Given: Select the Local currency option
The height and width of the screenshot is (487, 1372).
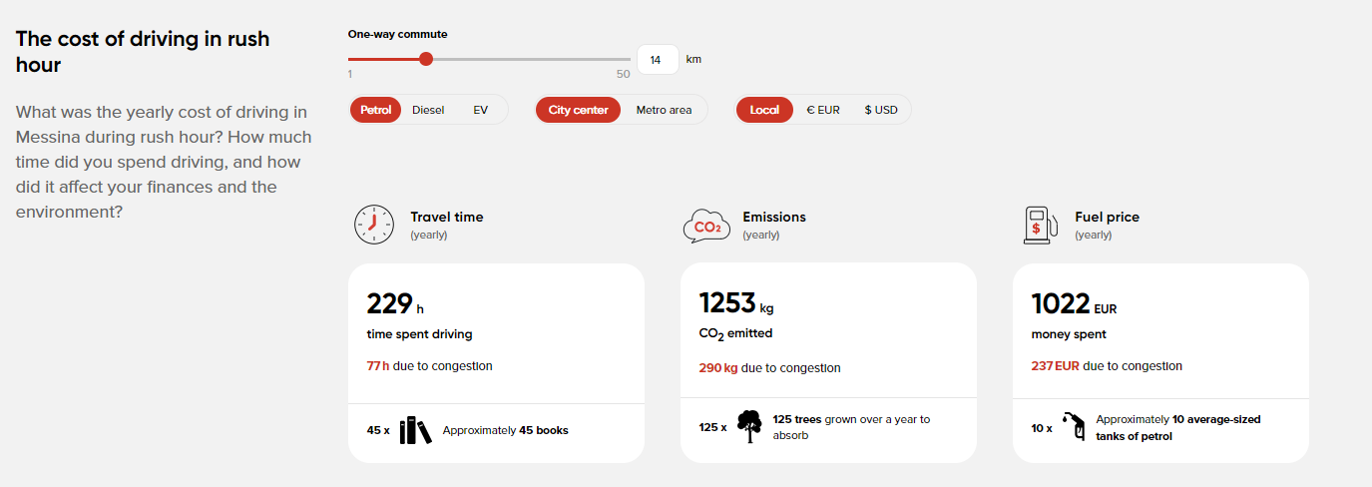Looking at the screenshot, I should tap(764, 110).
